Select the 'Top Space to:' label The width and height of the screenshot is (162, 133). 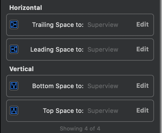click(x=63, y=111)
